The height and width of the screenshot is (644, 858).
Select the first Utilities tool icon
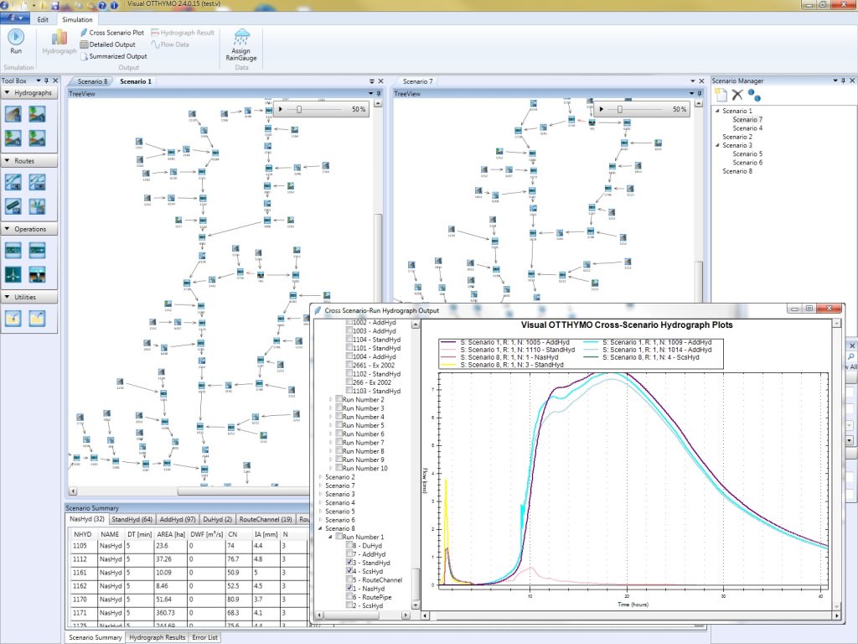tap(13, 318)
